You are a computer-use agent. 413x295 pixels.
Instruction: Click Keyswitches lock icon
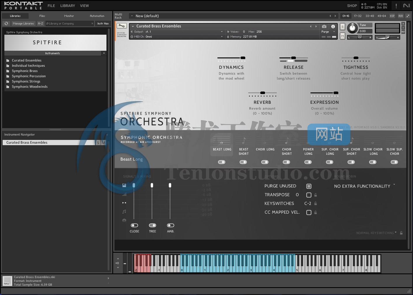pyautogui.click(x=316, y=203)
